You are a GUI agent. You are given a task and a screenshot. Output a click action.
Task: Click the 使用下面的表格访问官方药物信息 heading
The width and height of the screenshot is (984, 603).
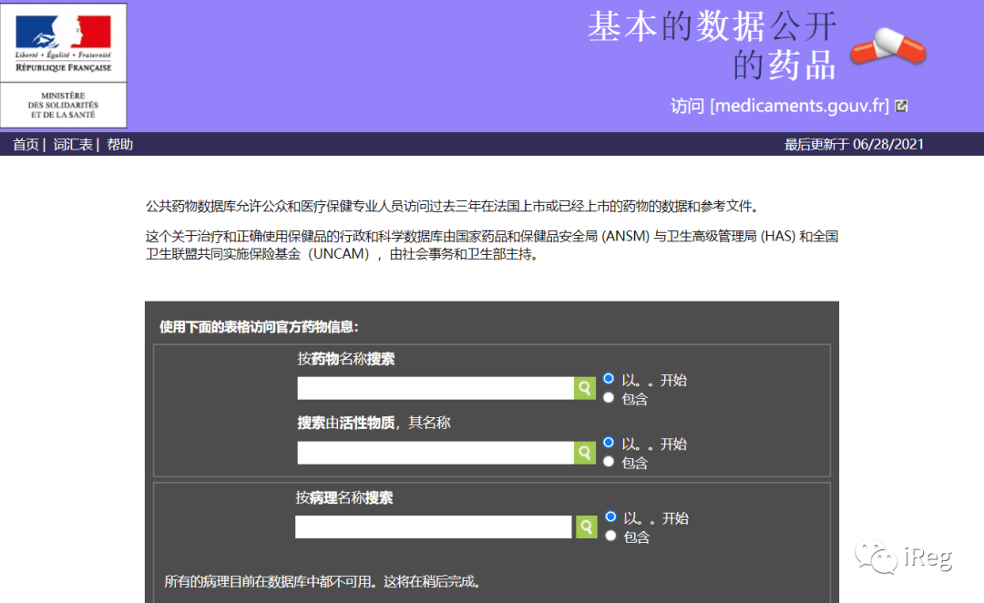(x=259, y=327)
